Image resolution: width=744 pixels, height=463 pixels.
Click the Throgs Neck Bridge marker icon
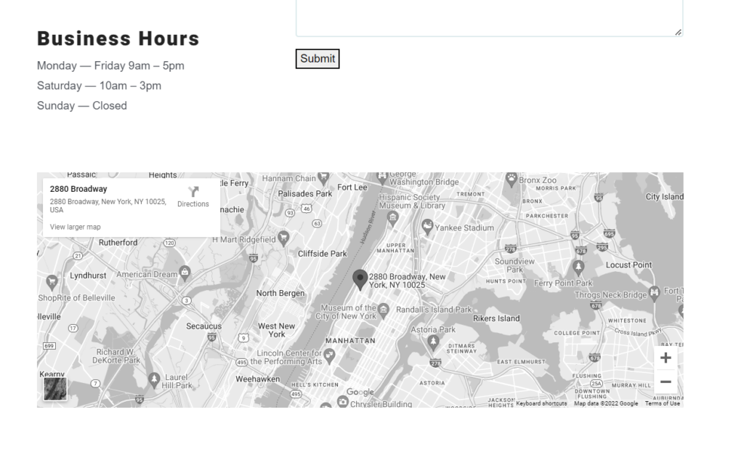pyautogui.click(x=655, y=292)
